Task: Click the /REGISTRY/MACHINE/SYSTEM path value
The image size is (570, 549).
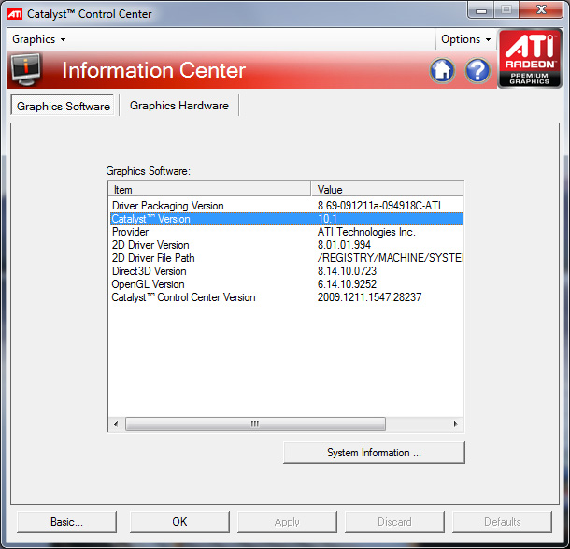Action: (391, 258)
